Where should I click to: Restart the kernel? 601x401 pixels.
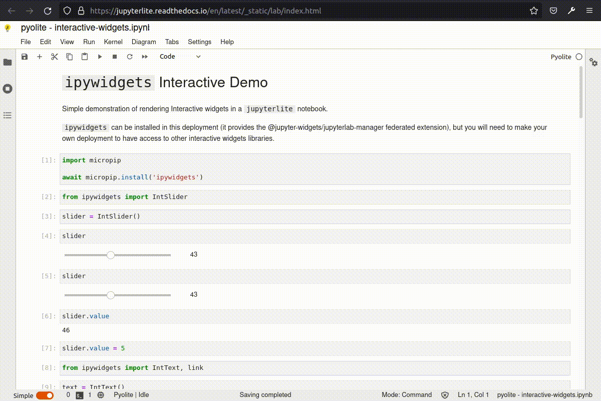click(x=130, y=56)
